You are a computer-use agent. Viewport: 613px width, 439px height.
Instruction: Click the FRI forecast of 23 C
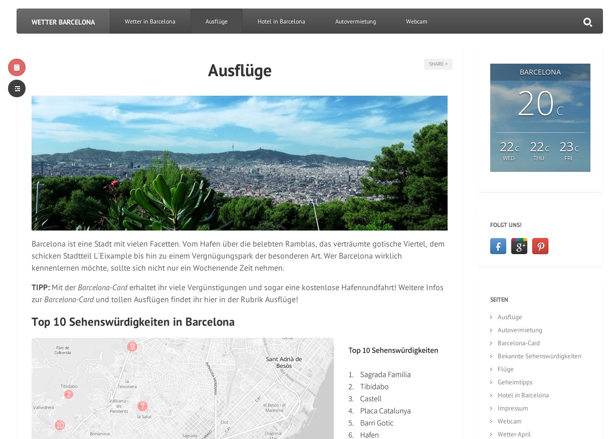(569, 150)
